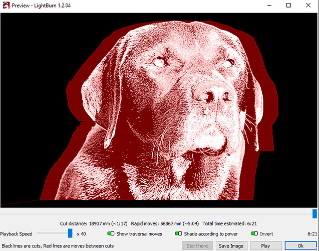
Task: Close the Preview window
Action: point(308,6)
